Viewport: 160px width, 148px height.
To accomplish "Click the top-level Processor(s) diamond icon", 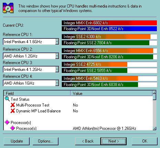I will click(x=7, y=122).
